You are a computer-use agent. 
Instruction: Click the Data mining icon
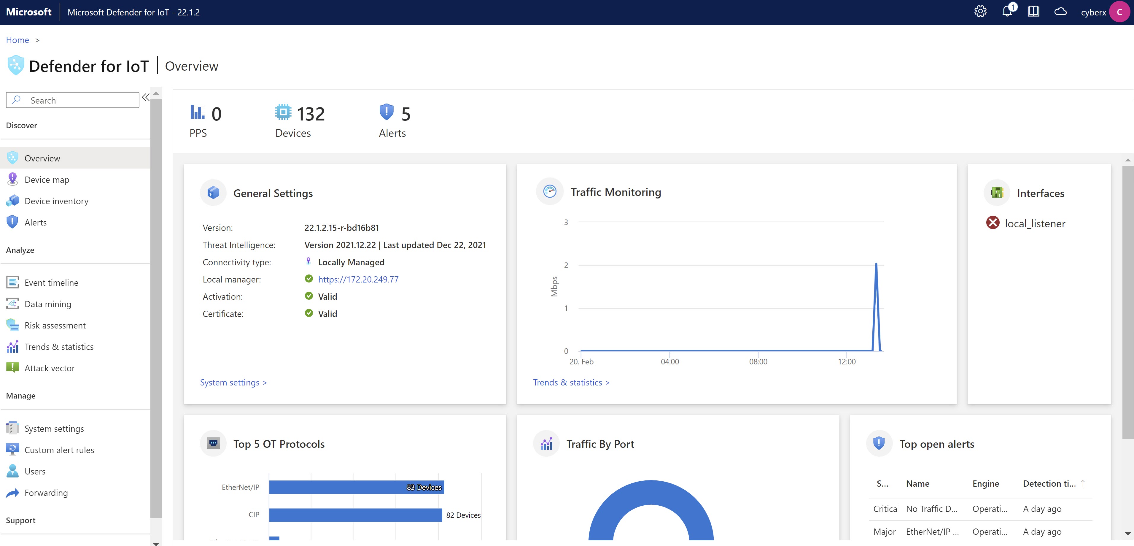coord(12,304)
